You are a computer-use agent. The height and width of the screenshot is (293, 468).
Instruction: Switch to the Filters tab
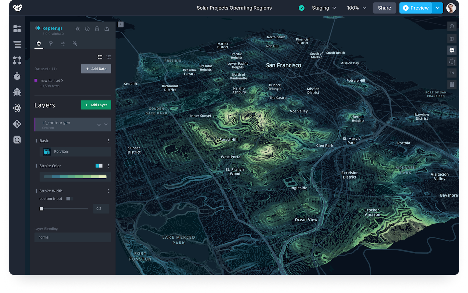[51, 44]
